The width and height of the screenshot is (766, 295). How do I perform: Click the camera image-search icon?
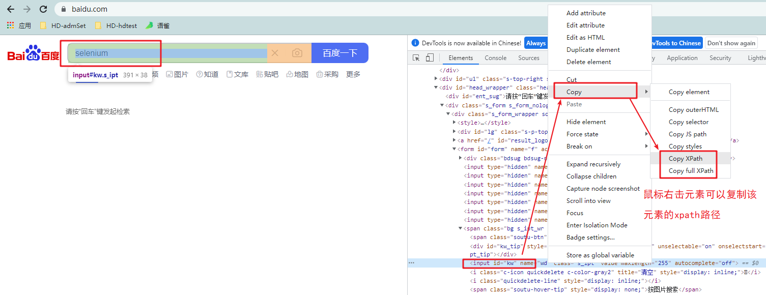(297, 53)
